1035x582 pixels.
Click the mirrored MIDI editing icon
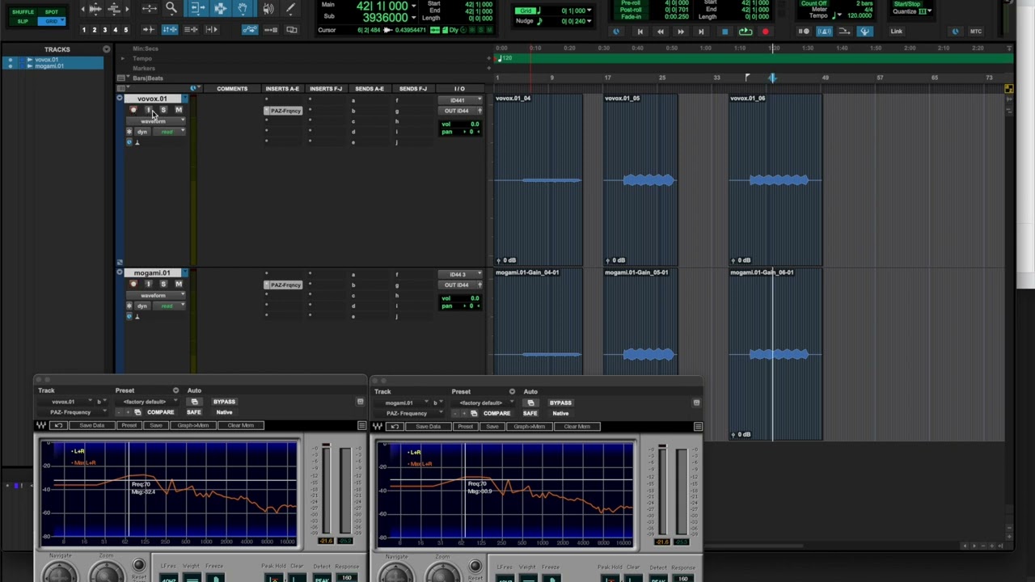point(270,30)
